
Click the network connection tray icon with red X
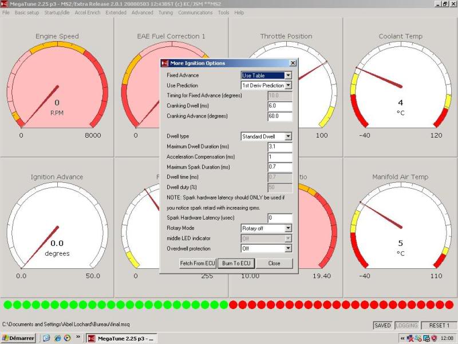coord(410,338)
